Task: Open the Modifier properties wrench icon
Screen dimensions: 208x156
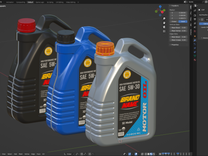Action: click(x=195, y=40)
